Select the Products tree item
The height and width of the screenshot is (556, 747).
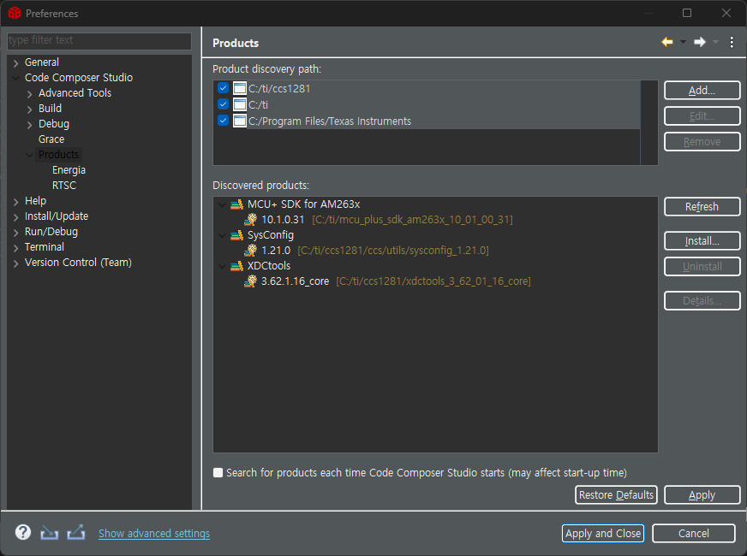(58, 154)
